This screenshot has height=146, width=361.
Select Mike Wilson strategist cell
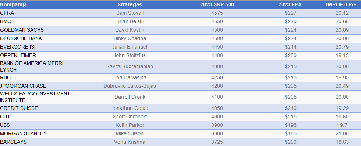(130, 134)
